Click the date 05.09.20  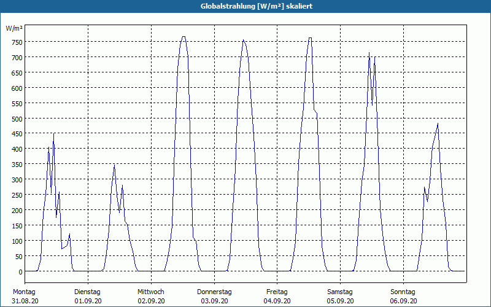point(340,301)
